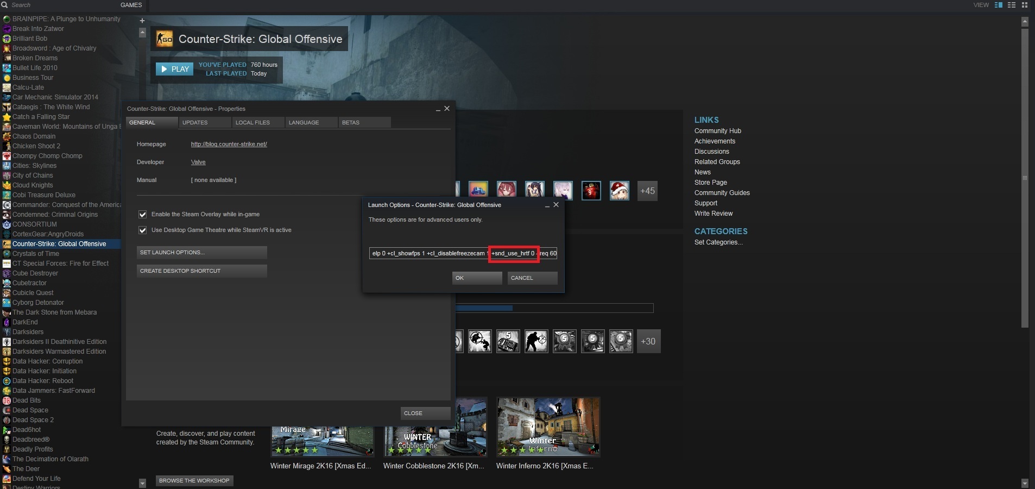Click the DarkEnd game icon
The height and width of the screenshot is (489, 1035).
(7, 322)
